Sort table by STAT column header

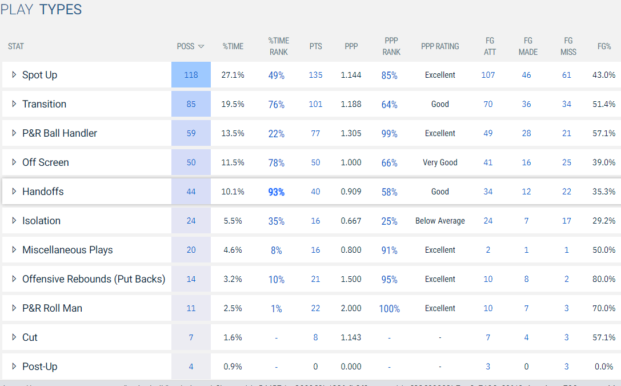click(16, 46)
